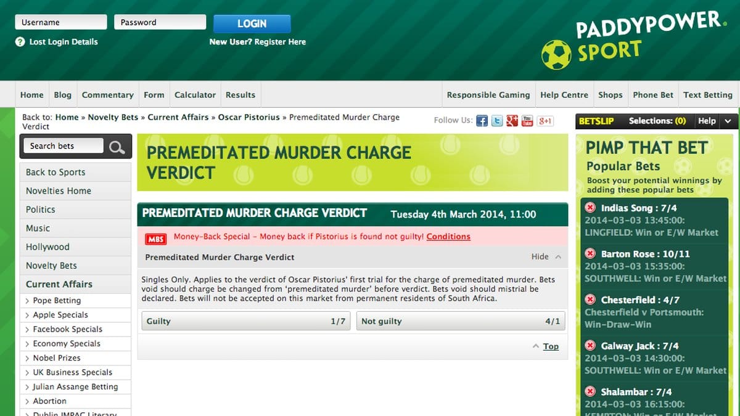Click the g+1 share button
This screenshot has height=416, width=740.
pyautogui.click(x=545, y=121)
